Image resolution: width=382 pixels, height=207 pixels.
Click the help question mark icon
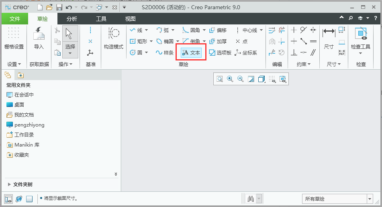click(376, 18)
